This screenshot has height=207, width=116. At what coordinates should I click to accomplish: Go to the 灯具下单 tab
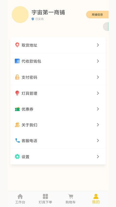click(45, 199)
